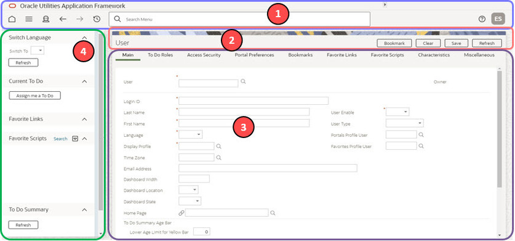515x241 pixels.
Task: Open Display Profile search magnifier
Action: pos(219,146)
